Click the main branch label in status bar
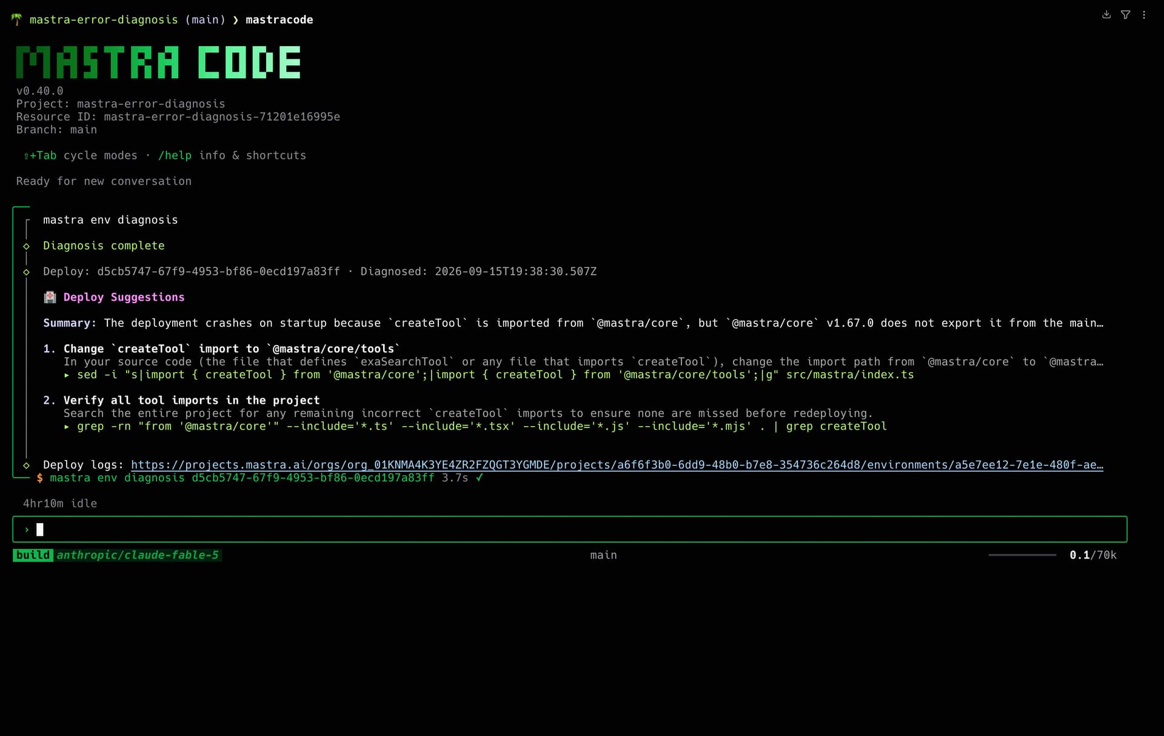Viewport: 1164px width, 736px height. click(603, 555)
